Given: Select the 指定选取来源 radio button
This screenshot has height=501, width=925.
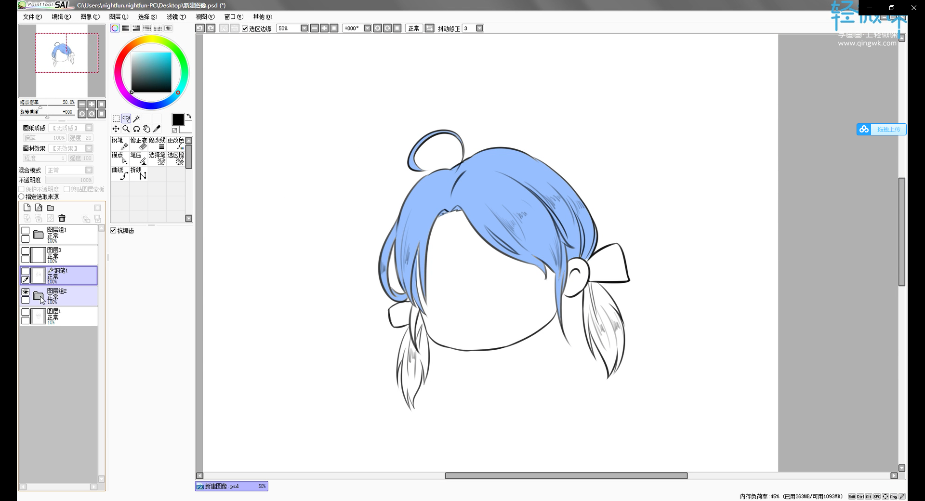Looking at the screenshot, I should pos(21,197).
